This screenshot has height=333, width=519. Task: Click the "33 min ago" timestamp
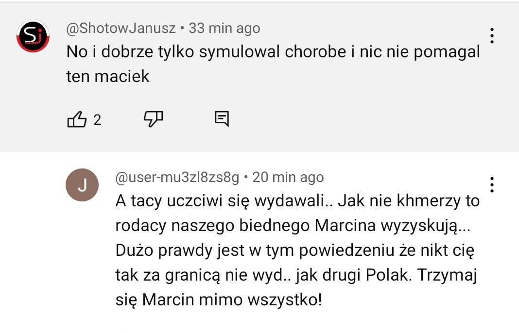click(224, 28)
